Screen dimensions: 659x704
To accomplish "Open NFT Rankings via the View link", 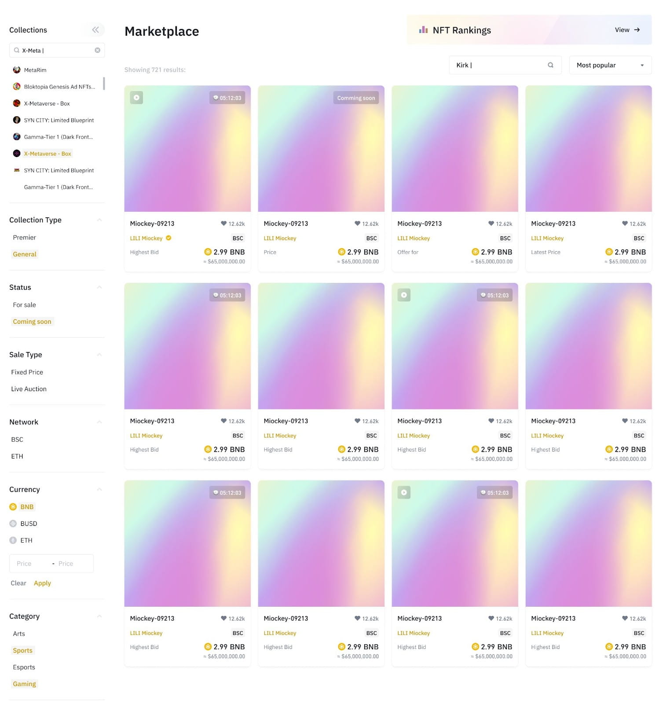I will click(x=627, y=30).
